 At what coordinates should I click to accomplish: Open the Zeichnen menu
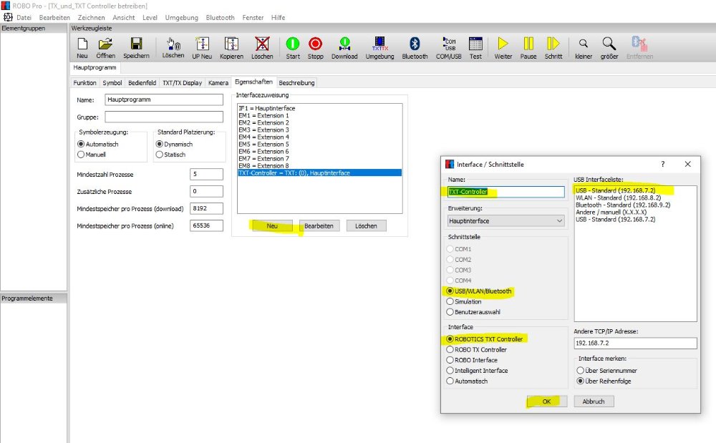[92, 17]
